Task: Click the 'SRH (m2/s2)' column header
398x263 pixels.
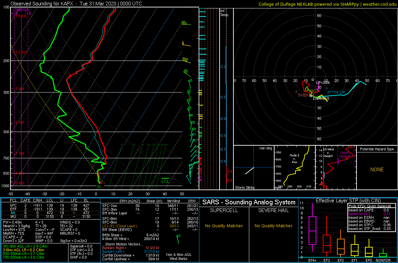Action: [x=130, y=201]
